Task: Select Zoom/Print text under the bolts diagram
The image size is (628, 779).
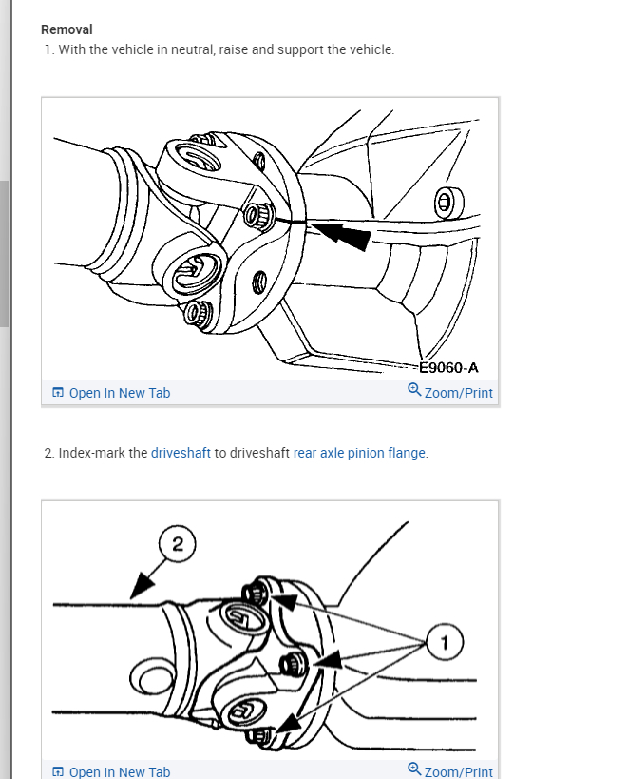Action: [x=459, y=772]
